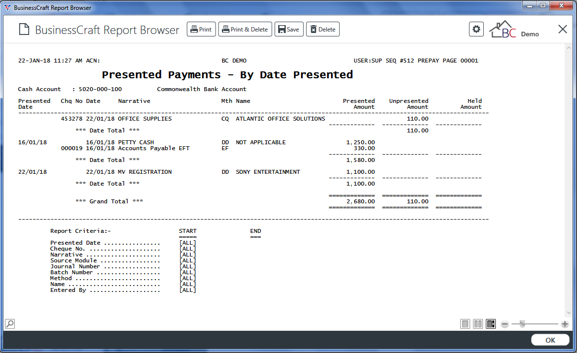Click OFFICE SUPPLIES narrative
The image size is (577, 353).
[x=144, y=119]
